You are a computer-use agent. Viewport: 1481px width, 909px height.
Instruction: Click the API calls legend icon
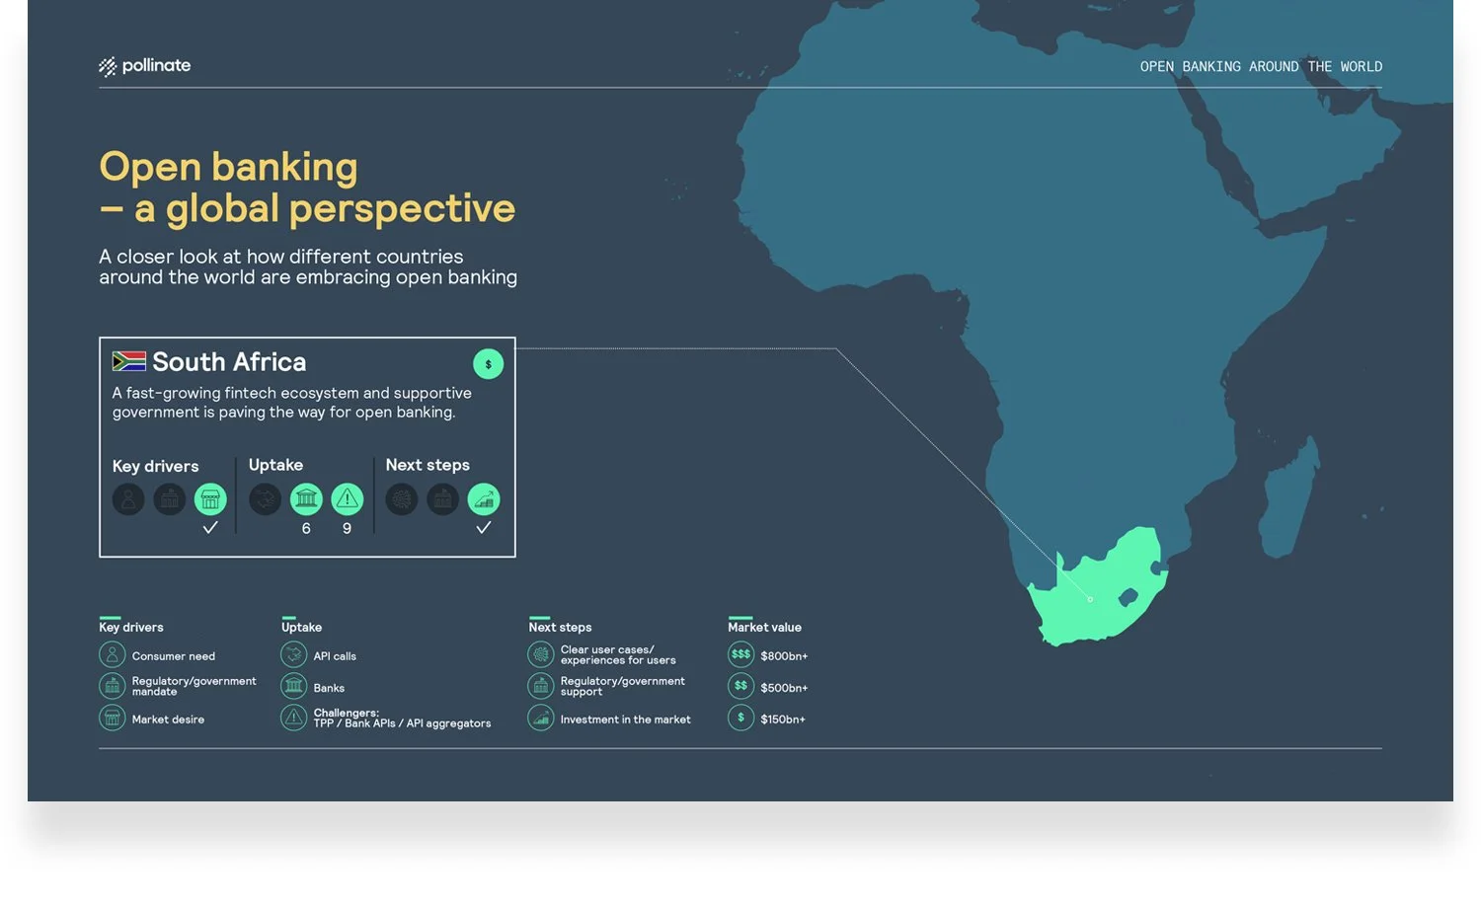point(294,654)
